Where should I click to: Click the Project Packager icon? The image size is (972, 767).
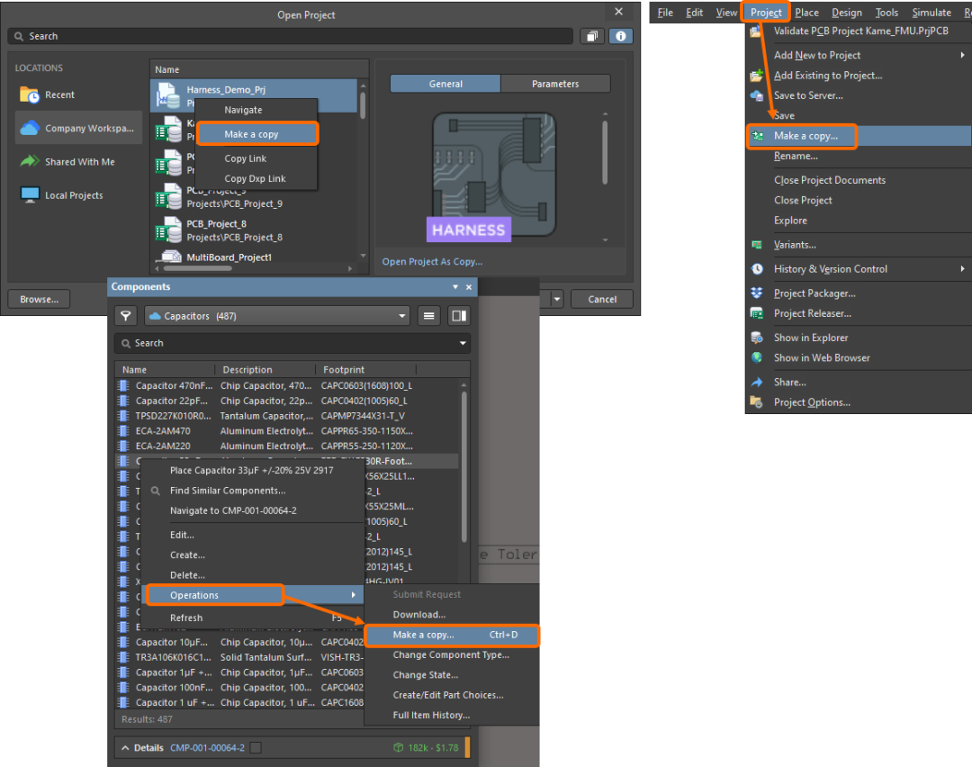(x=757, y=293)
